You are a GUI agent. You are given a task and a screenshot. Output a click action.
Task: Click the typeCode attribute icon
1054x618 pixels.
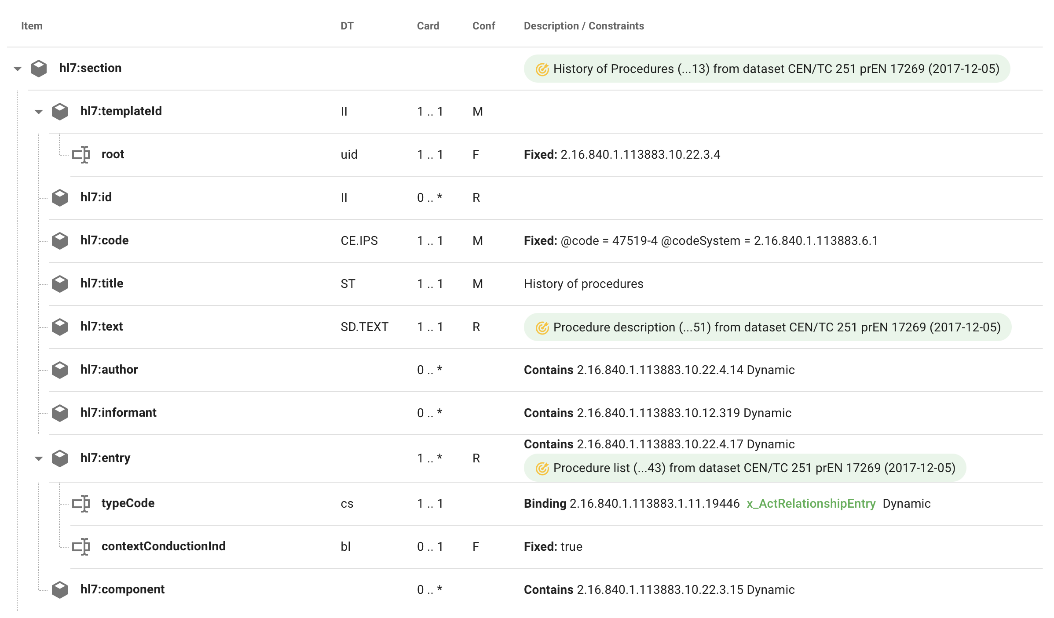coord(81,504)
